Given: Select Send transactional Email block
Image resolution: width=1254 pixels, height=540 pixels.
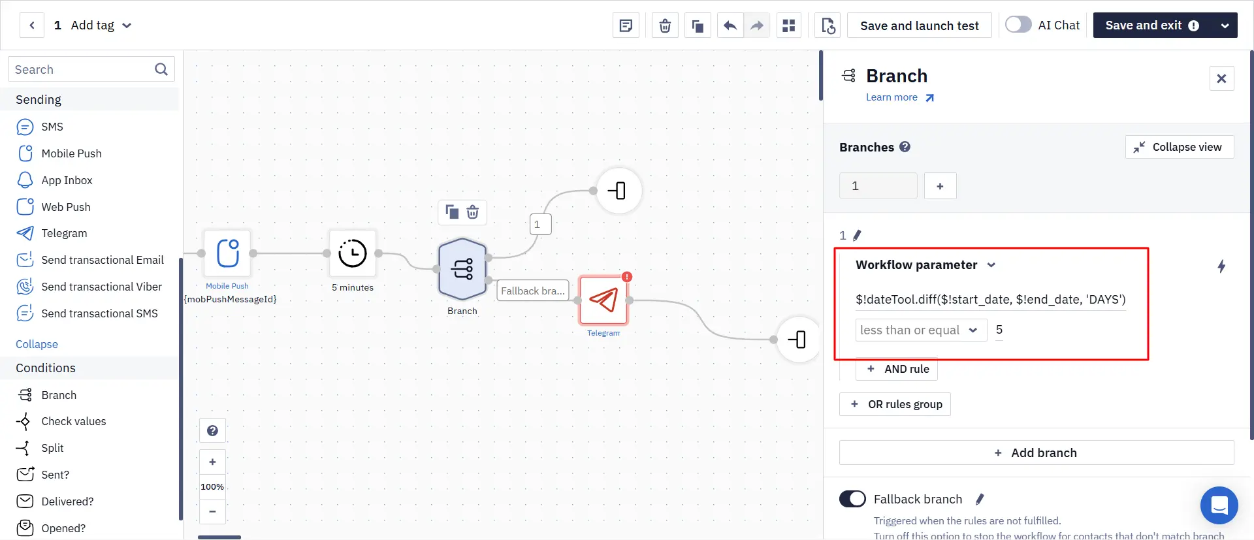Looking at the screenshot, I should coord(90,260).
